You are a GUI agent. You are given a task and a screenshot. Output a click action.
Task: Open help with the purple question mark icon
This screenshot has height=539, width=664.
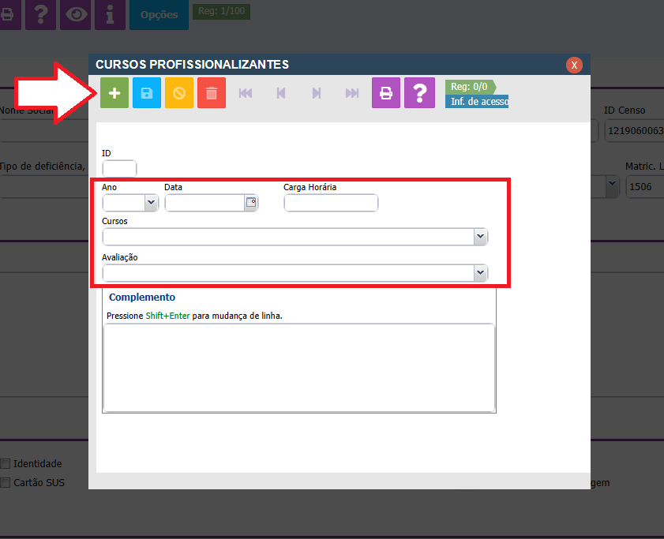[x=419, y=93]
